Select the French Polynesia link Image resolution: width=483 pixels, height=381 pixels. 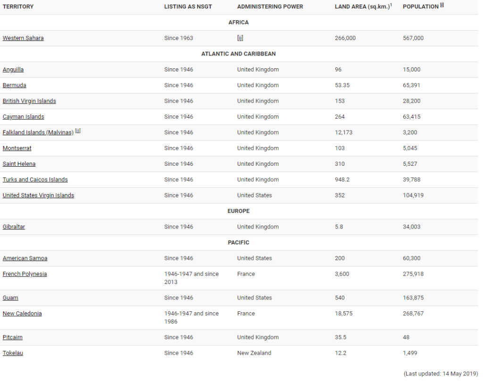coord(25,274)
